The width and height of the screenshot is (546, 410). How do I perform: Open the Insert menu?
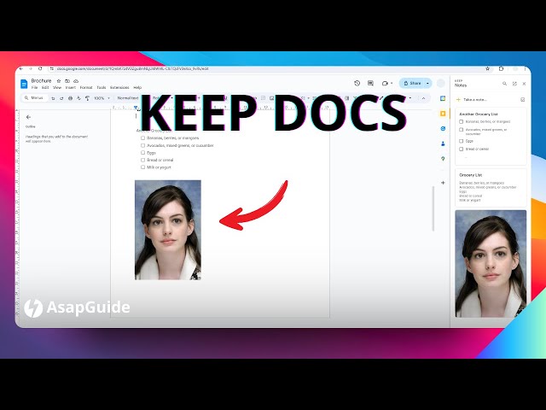(x=71, y=87)
